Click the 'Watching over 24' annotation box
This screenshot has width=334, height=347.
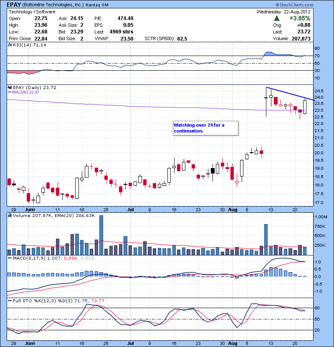point(205,128)
